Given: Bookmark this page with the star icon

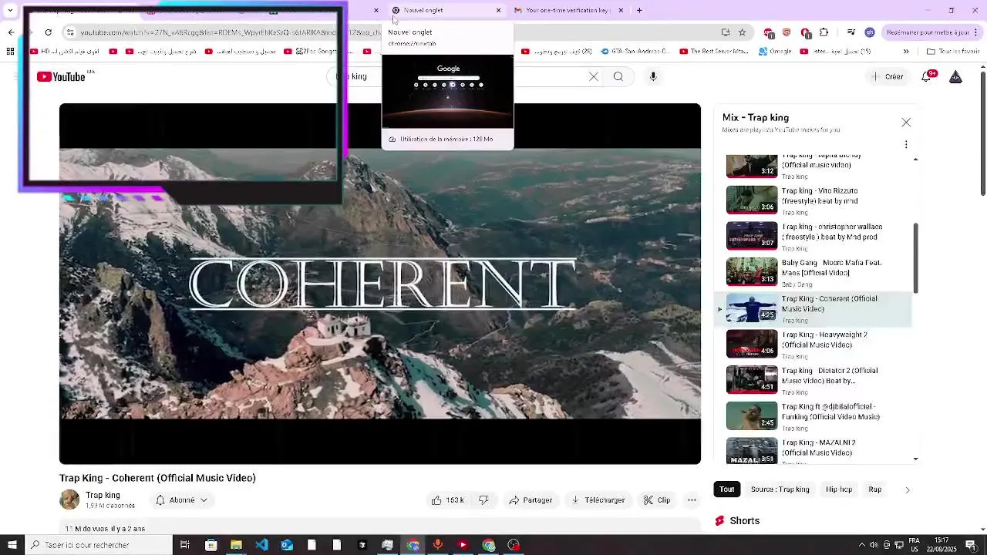Looking at the screenshot, I should click(x=742, y=32).
